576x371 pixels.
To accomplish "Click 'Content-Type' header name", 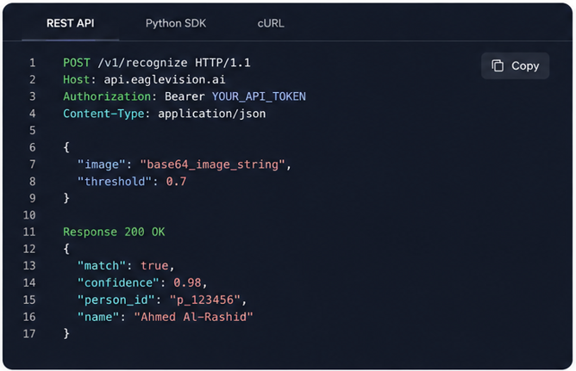I will 103,114.
